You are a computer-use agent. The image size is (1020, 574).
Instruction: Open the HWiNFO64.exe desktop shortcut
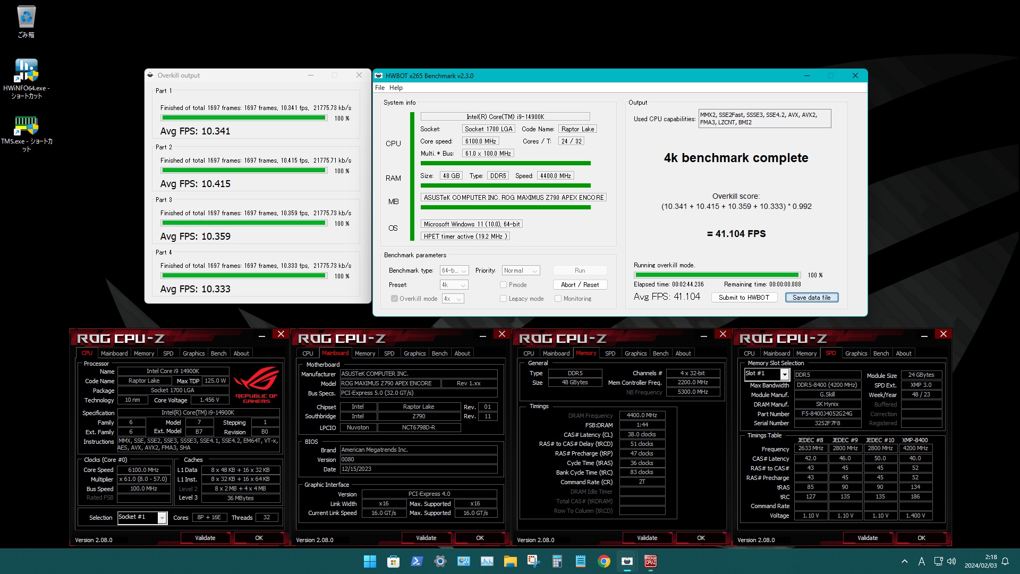(26, 79)
